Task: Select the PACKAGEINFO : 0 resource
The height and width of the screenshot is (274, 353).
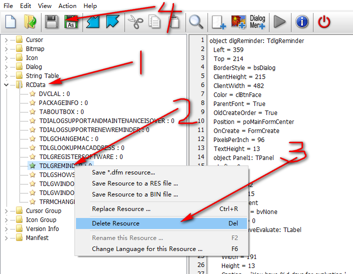Action: pos(63,102)
